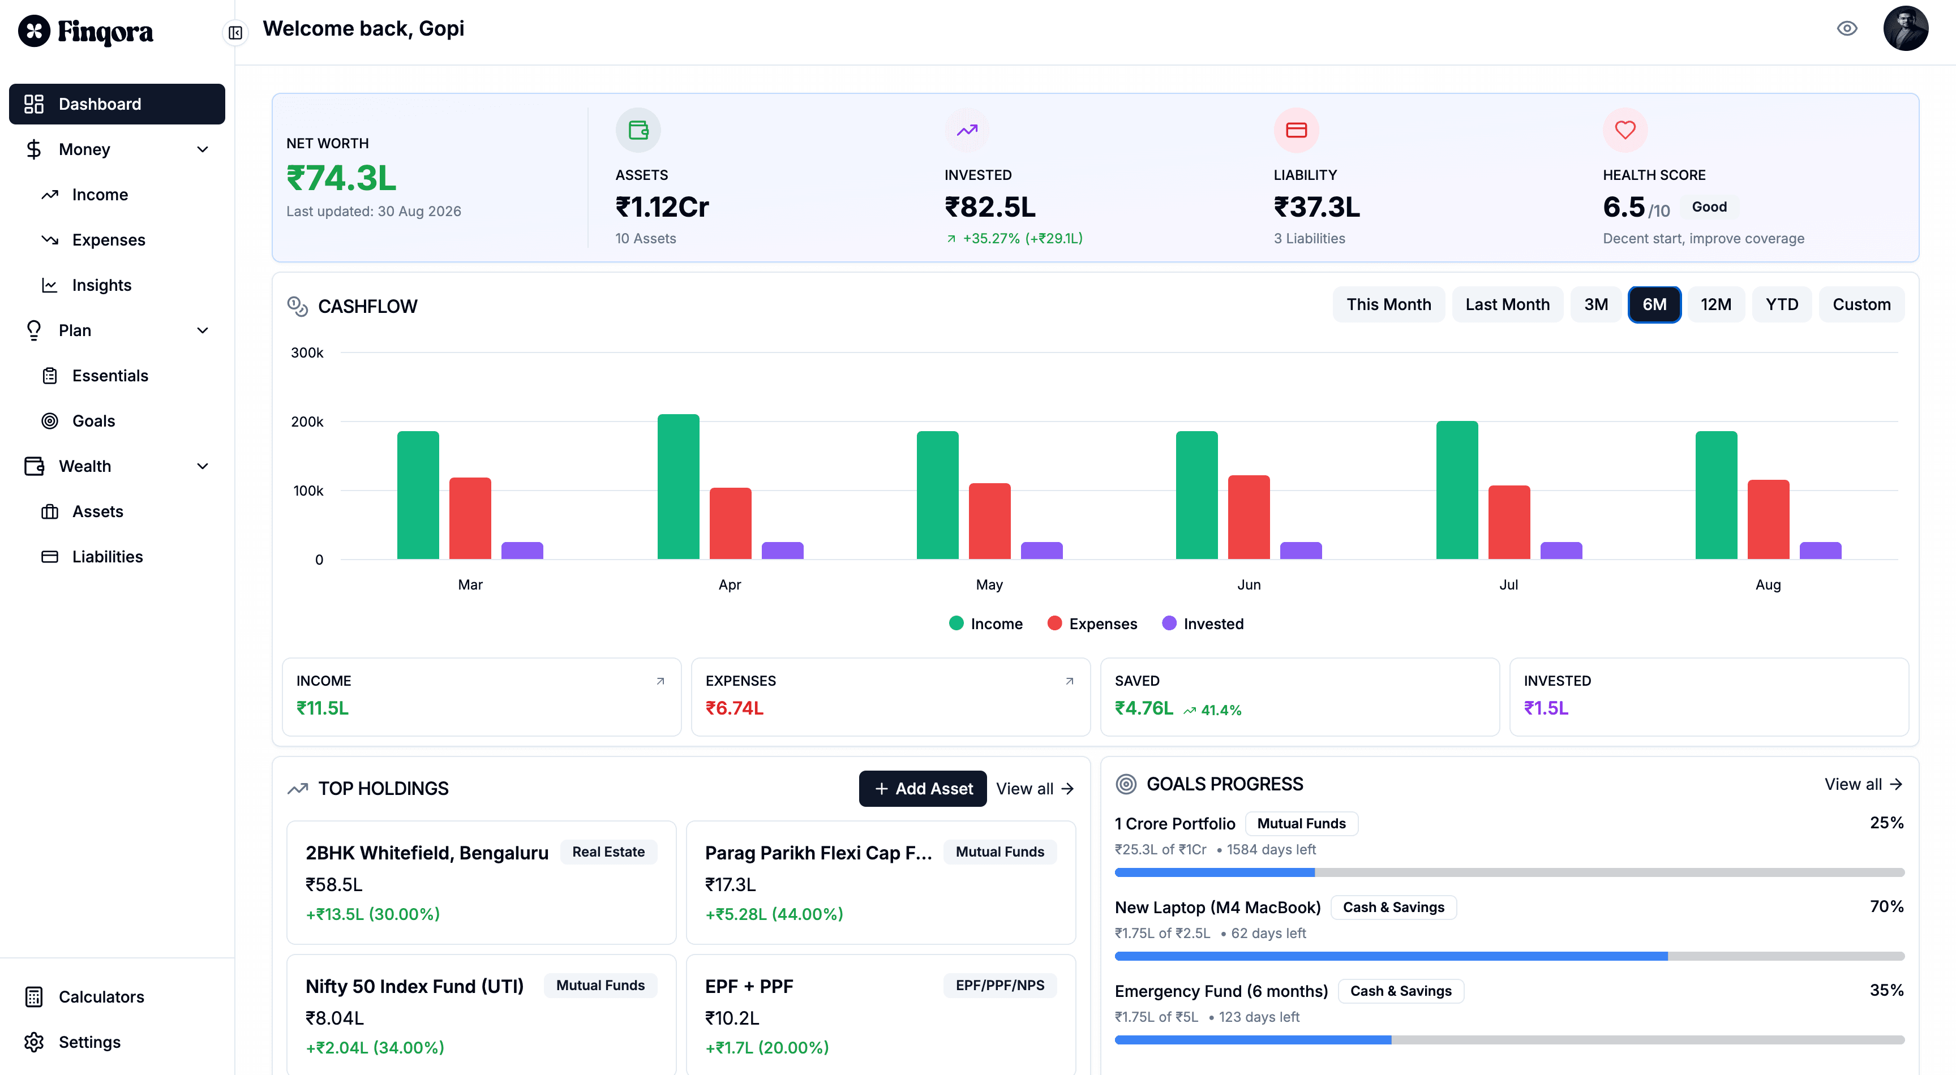Image resolution: width=1956 pixels, height=1075 pixels.
Task: Open the Calculators text link in the sidebar
Action: click(x=101, y=997)
